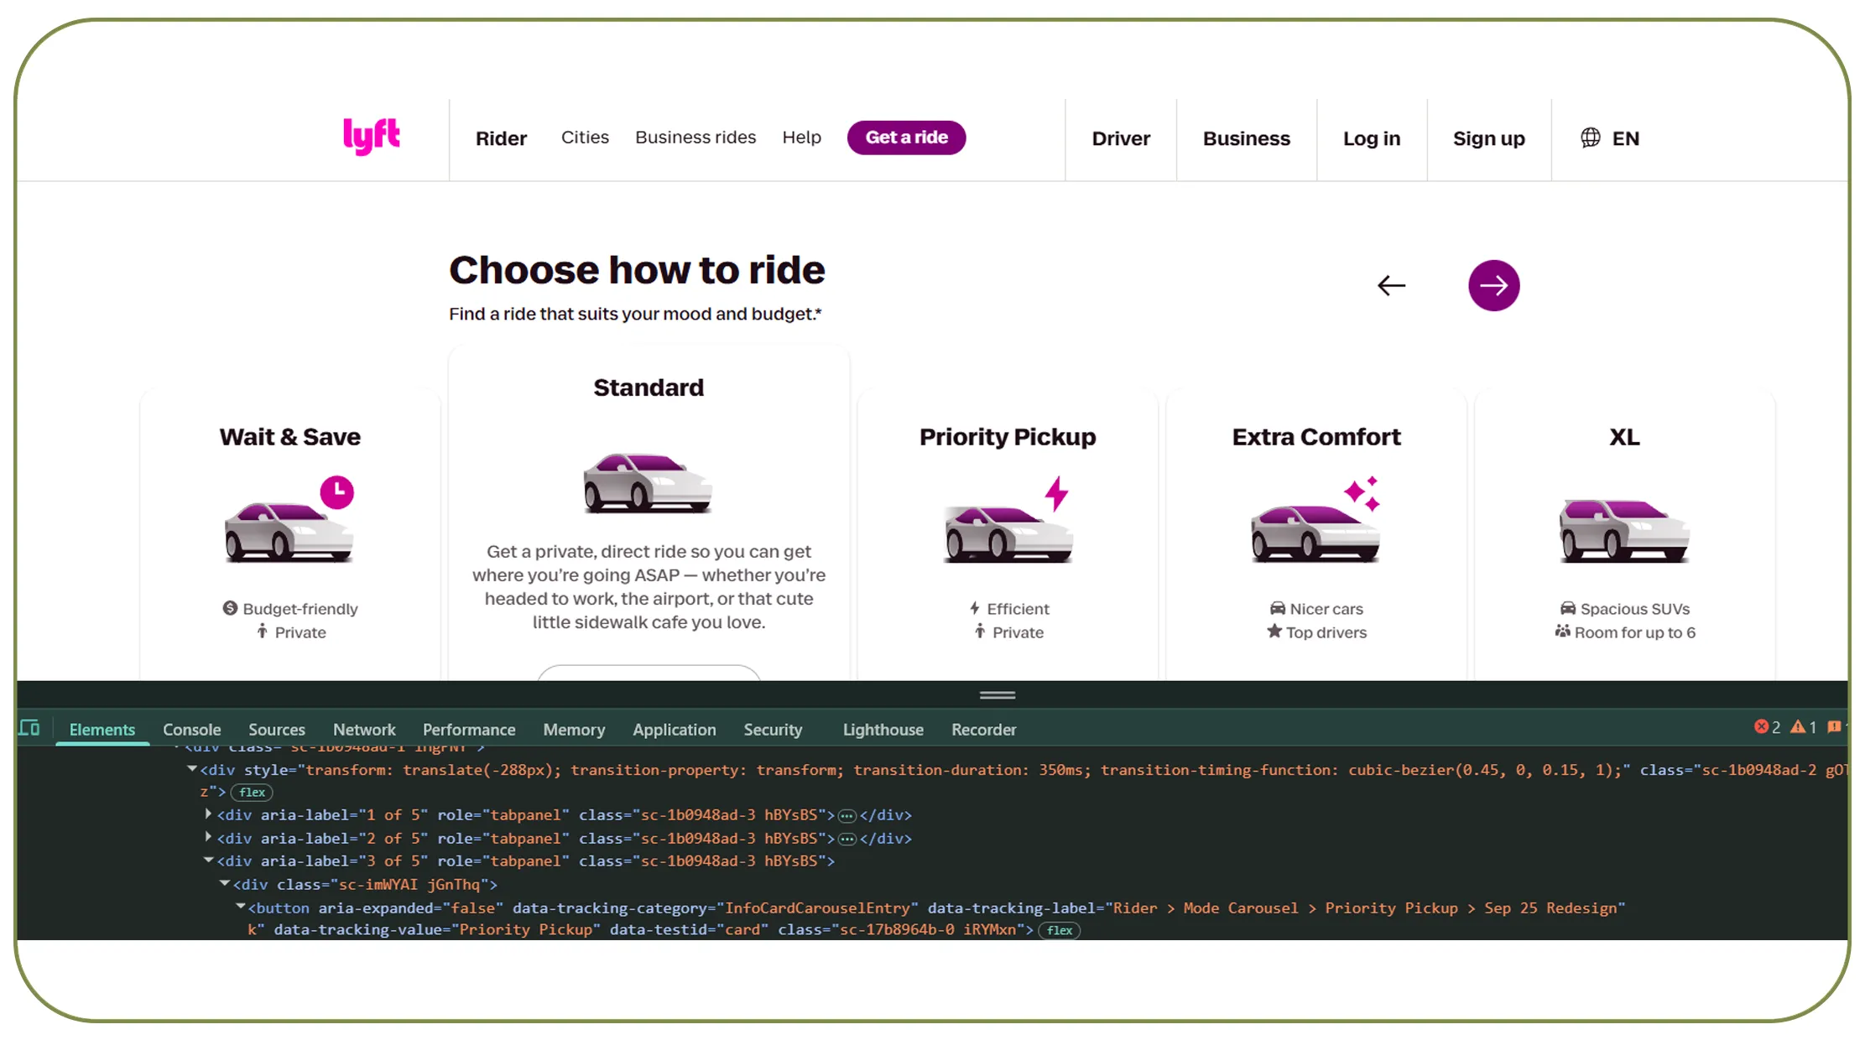Screen dimensions: 1865x1040
Task: Click the XL SUV image
Action: (x=1624, y=530)
